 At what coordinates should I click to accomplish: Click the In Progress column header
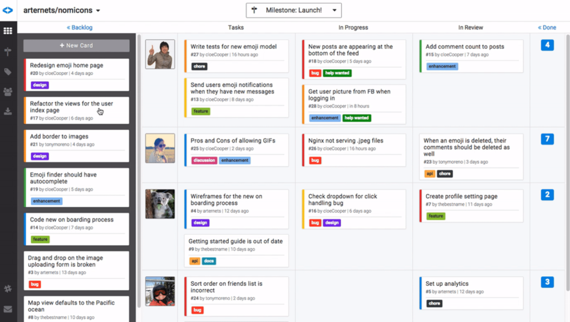[353, 27]
